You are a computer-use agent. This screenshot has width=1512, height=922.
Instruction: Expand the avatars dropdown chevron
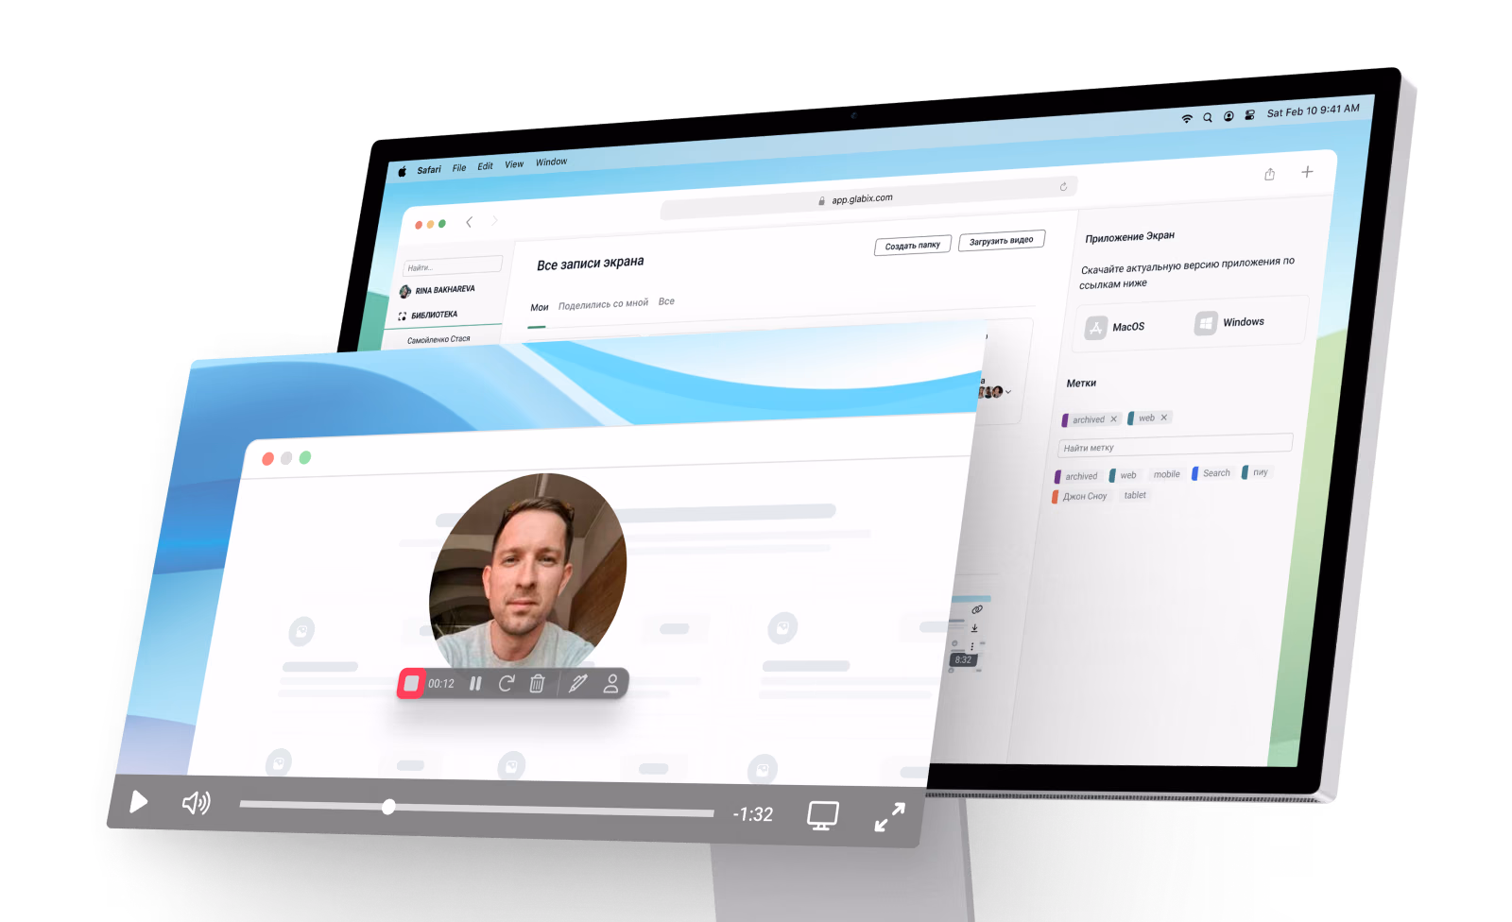(1008, 392)
